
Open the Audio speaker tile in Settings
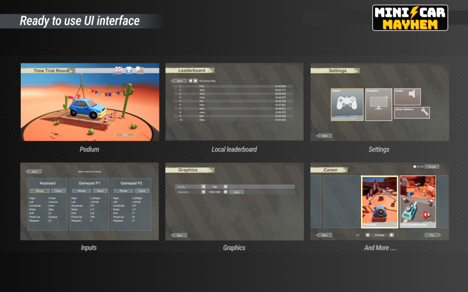407,97
